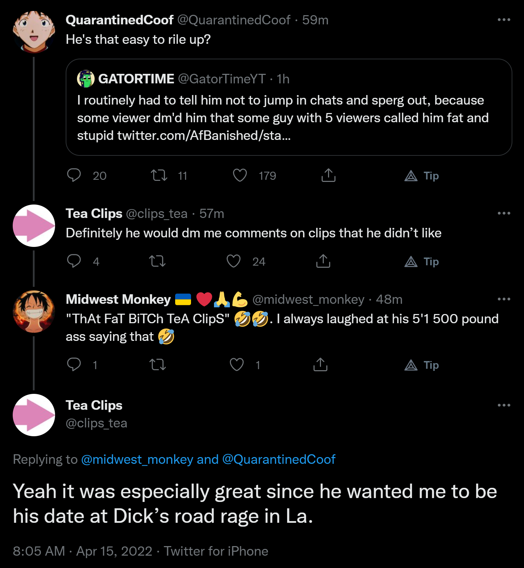
Task: Retweet Tea Clips' 57m tweet
Action: [157, 261]
